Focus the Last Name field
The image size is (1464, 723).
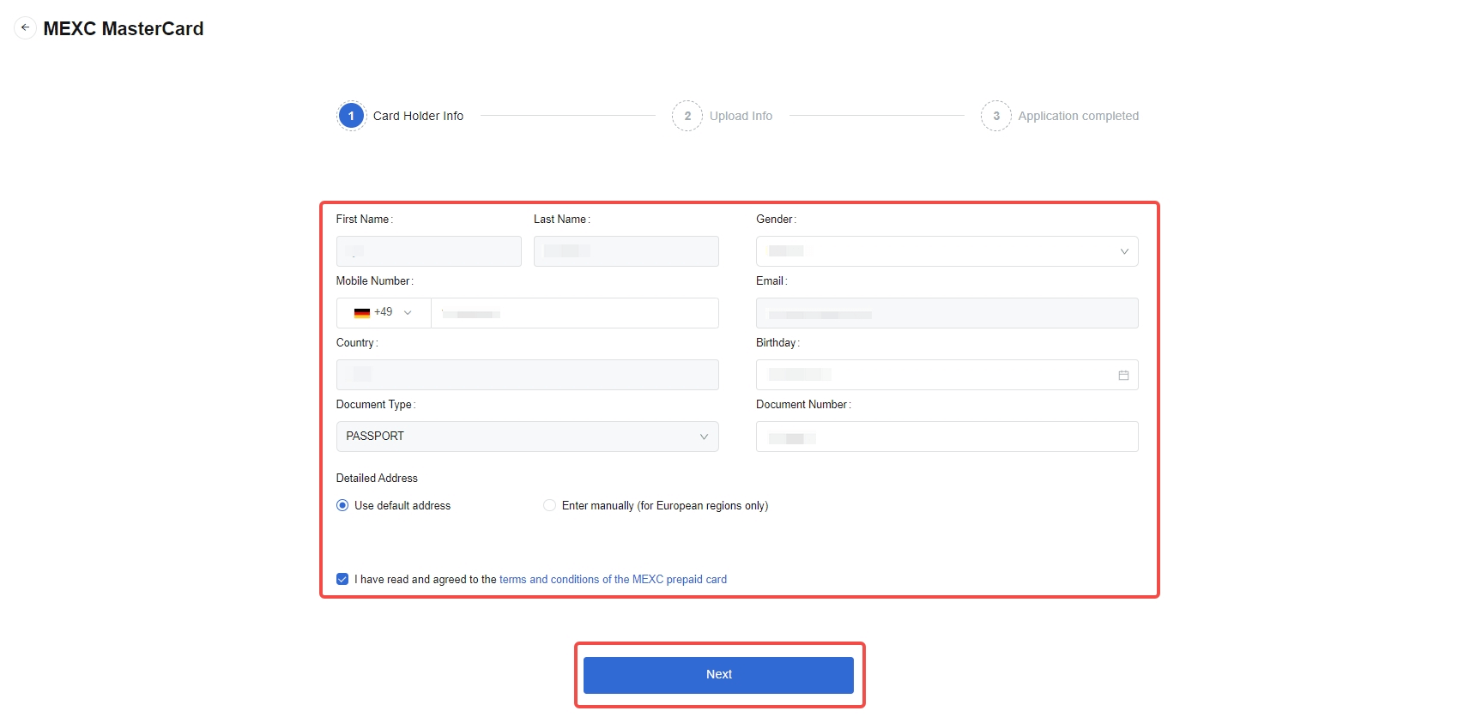pyautogui.click(x=626, y=251)
